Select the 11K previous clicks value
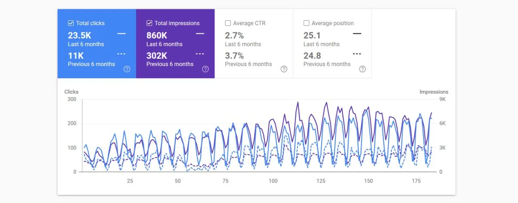 click(75, 56)
